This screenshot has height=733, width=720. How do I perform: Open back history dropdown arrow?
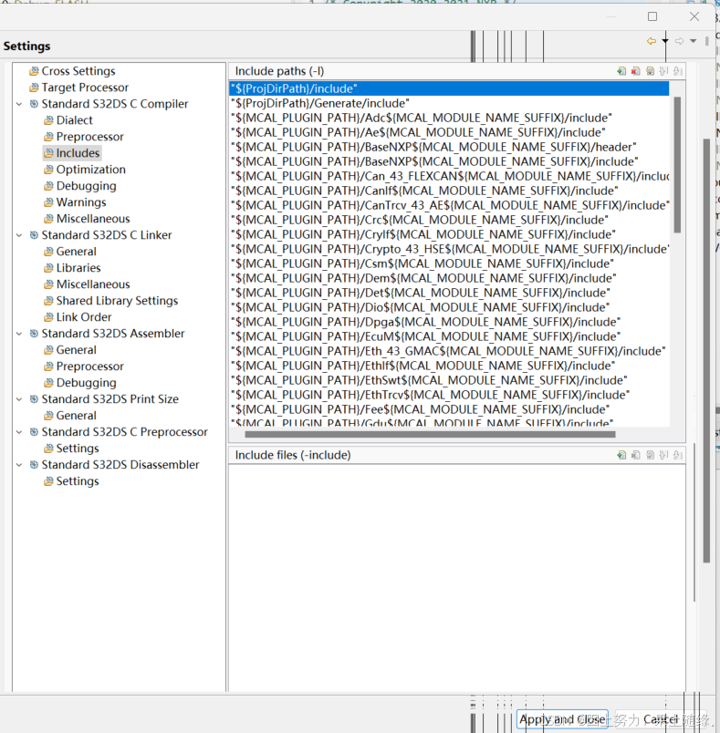pyautogui.click(x=665, y=41)
